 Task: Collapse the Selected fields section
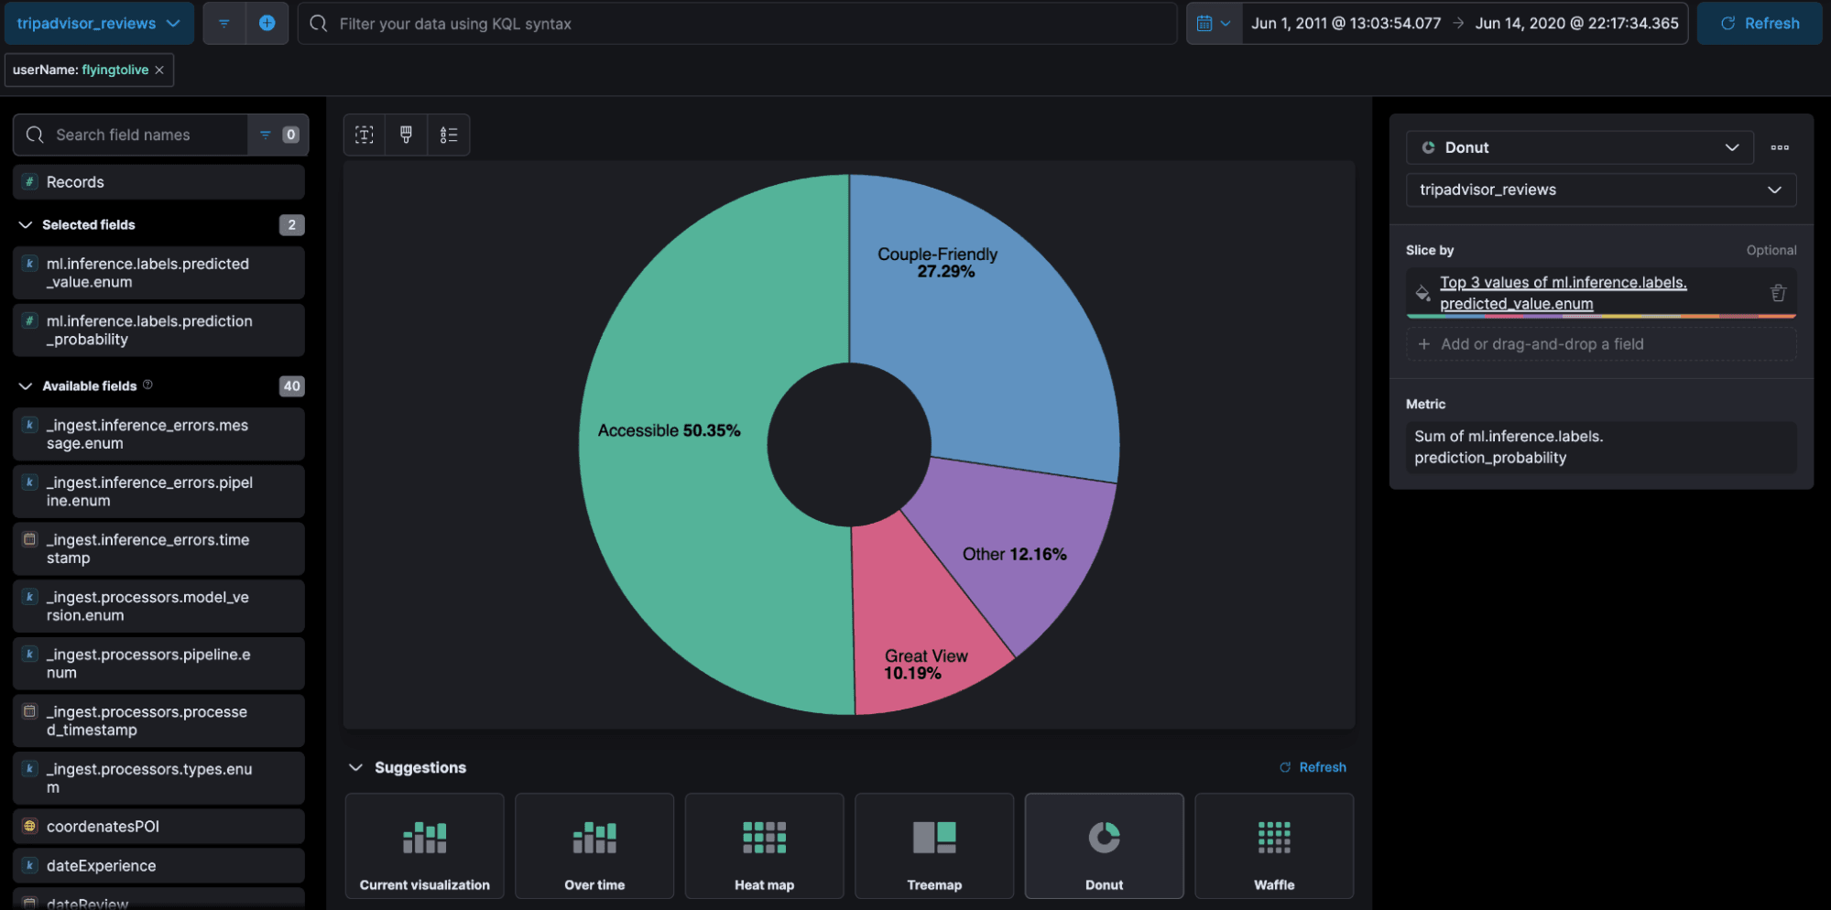(26, 225)
